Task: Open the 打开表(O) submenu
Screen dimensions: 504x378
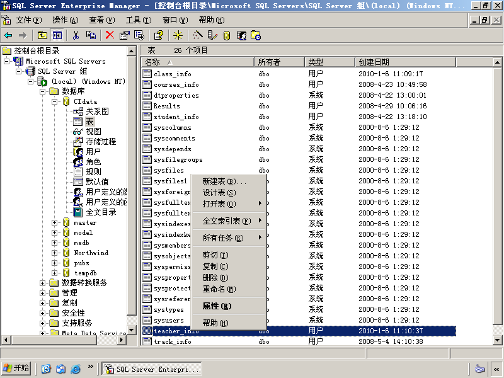Action: (x=229, y=204)
